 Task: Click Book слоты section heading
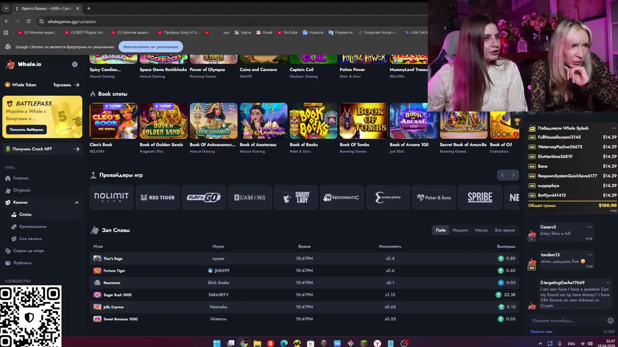click(112, 94)
